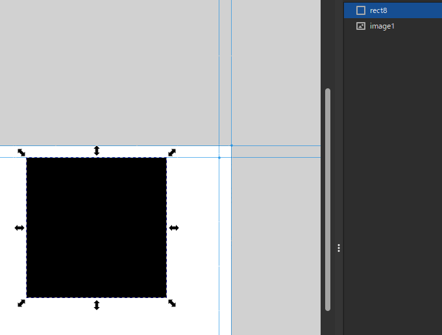The image size is (442, 335).
Task: Click the bottom-right diagonal scale handle
Action: point(172,303)
